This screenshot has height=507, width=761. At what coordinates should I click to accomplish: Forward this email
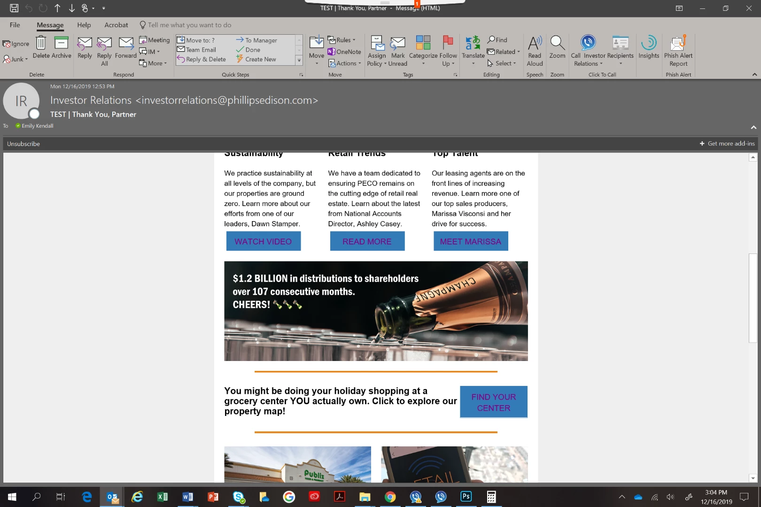126,47
